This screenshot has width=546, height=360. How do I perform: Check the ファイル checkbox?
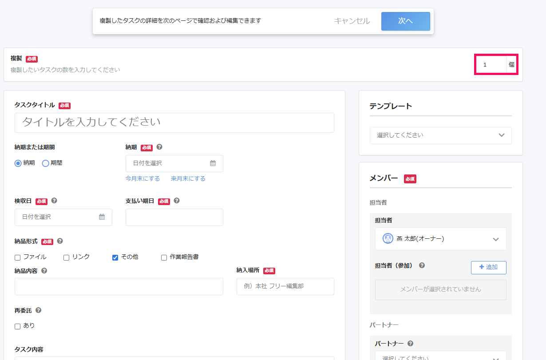coord(18,257)
